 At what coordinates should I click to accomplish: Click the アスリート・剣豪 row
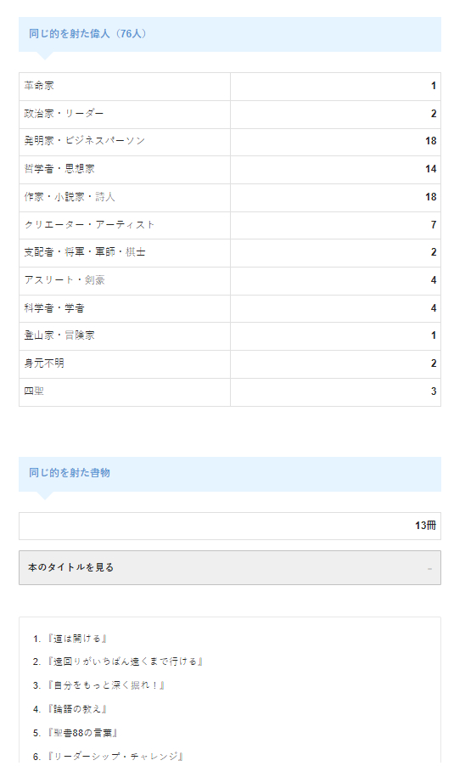pyautogui.click(x=229, y=280)
